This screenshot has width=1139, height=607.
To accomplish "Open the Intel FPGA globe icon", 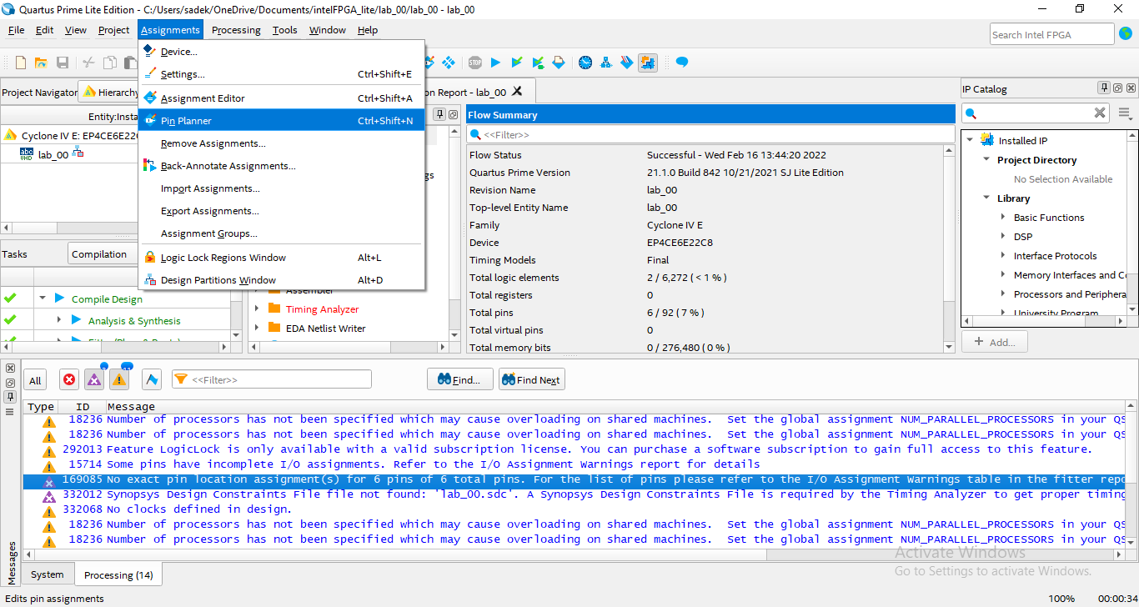I will [1126, 34].
